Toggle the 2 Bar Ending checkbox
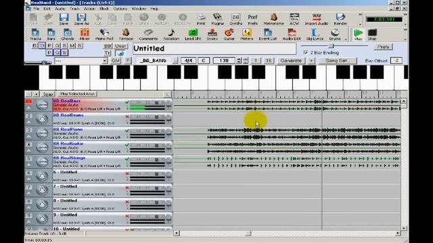 click(x=305, y=53)
